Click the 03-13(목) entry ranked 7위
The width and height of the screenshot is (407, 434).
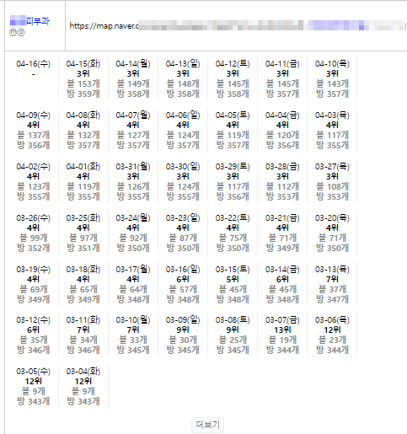(x=332, y=284)
